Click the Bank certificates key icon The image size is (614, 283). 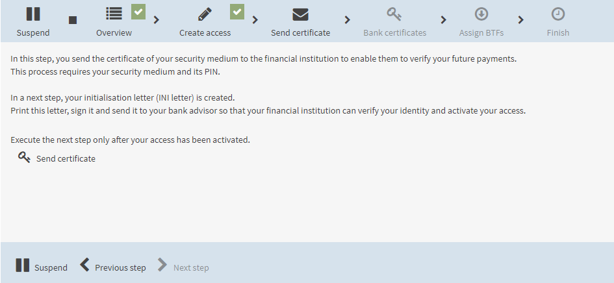(x=394, y=14)
